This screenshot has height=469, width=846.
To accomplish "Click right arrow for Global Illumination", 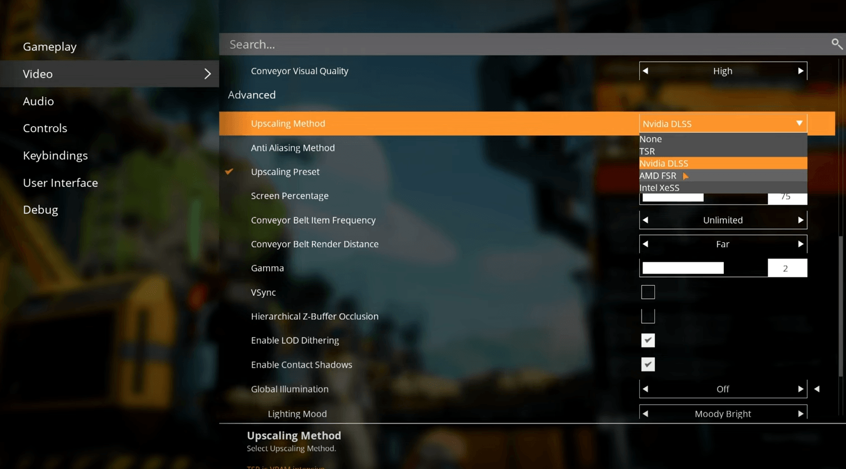I will 800,389.
